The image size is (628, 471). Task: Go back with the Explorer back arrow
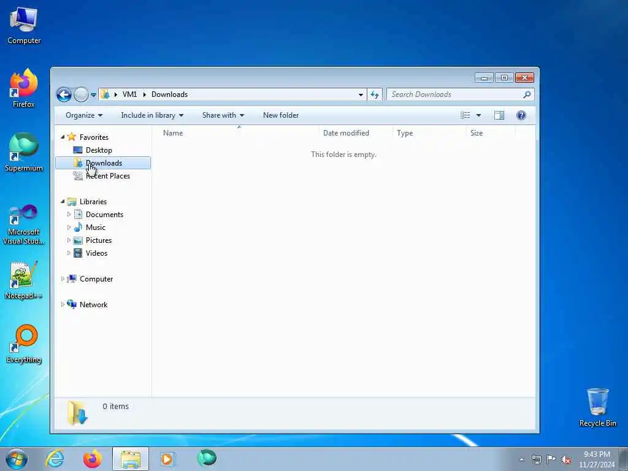tap(64, 95)
